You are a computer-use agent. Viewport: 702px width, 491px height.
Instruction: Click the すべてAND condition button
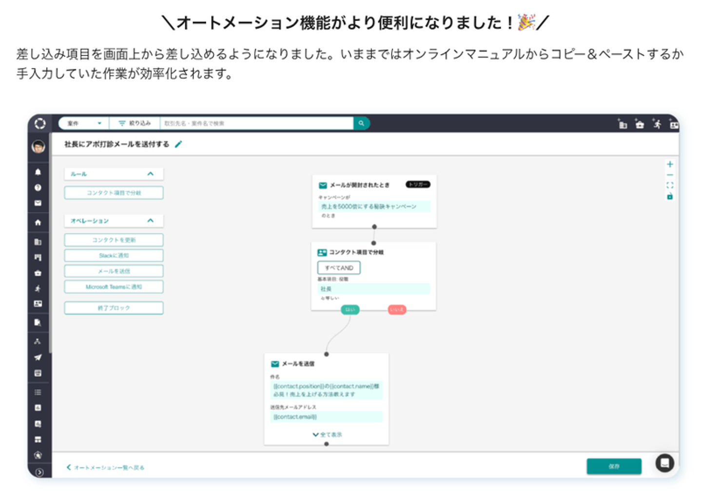pos(339,267)
